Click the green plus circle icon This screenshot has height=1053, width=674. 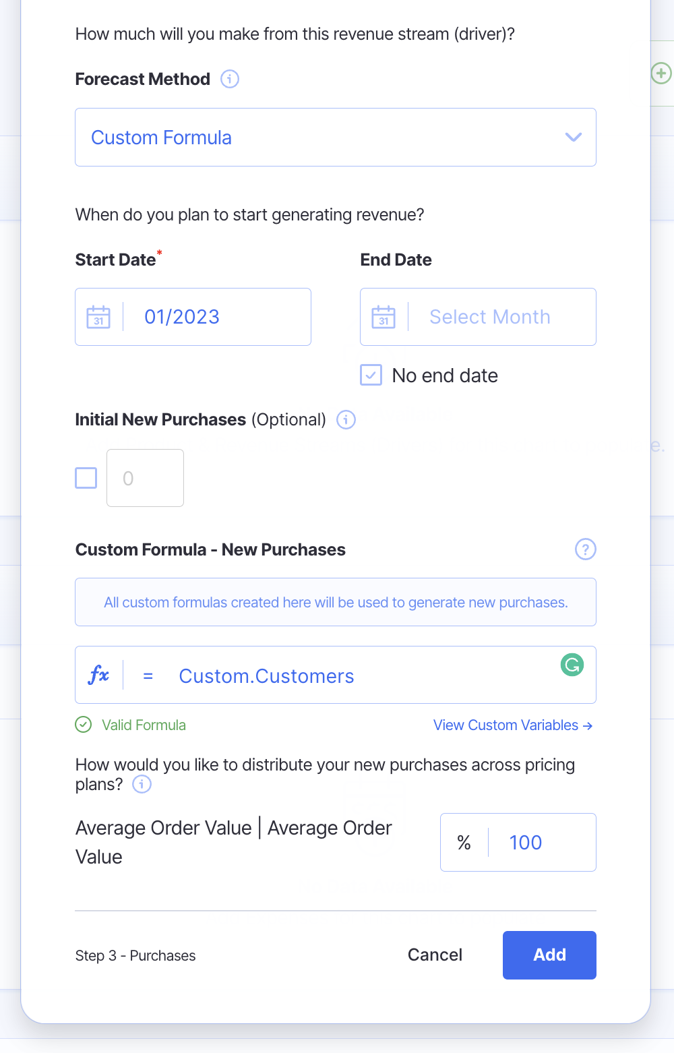point(661,73)
